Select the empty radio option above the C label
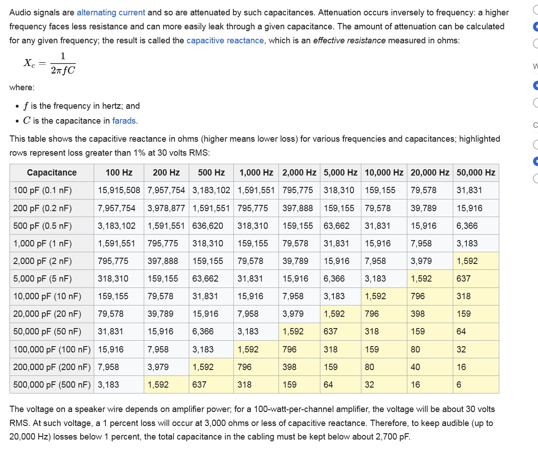Viewport: 538px width, 449px height. pyautogui.click(x=536, y=102)
